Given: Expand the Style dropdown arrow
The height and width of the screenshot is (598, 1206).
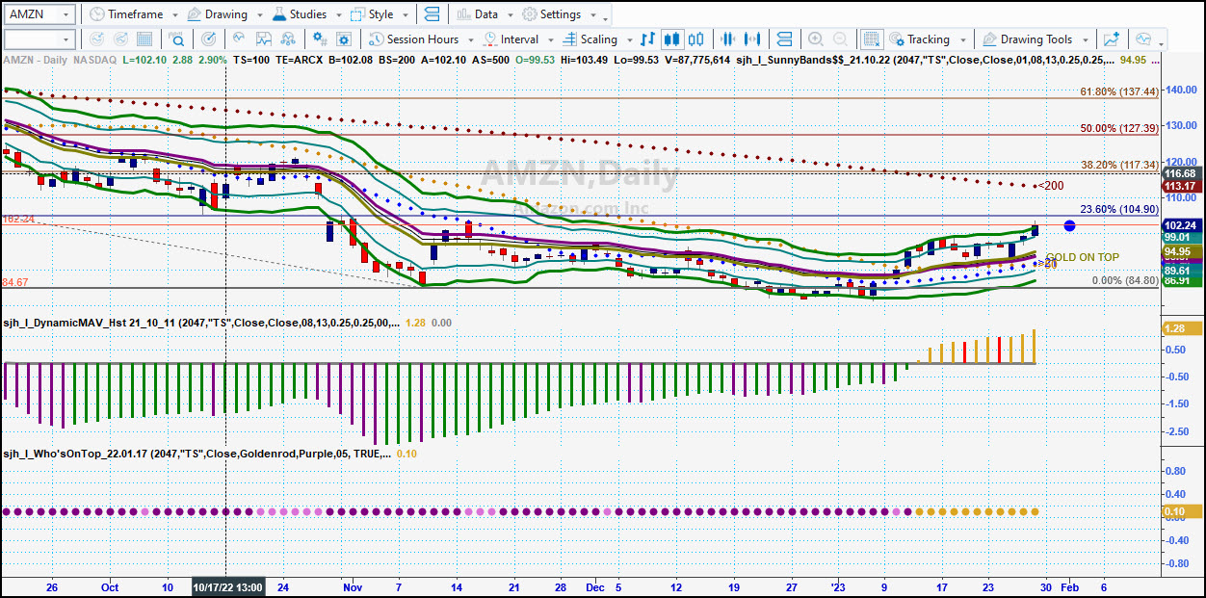Looking at the screenshot, I should [x=404, y=15].
